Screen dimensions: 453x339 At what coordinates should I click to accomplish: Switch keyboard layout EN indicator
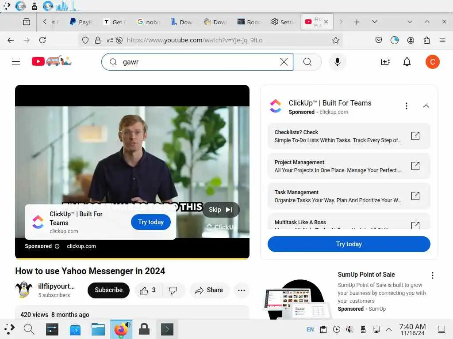coord(310,329)
